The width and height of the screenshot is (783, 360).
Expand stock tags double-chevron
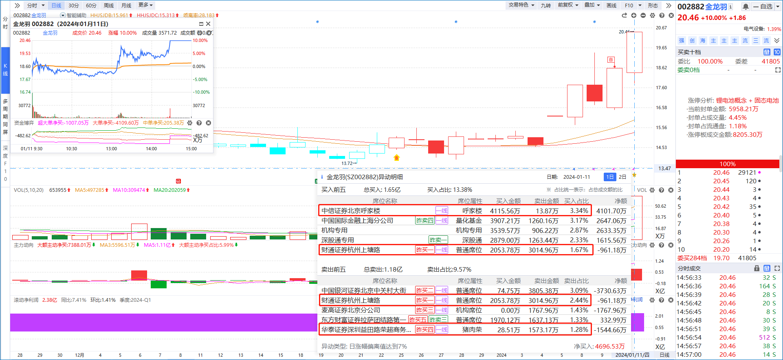pyautogui.click(x=777, y=40)
